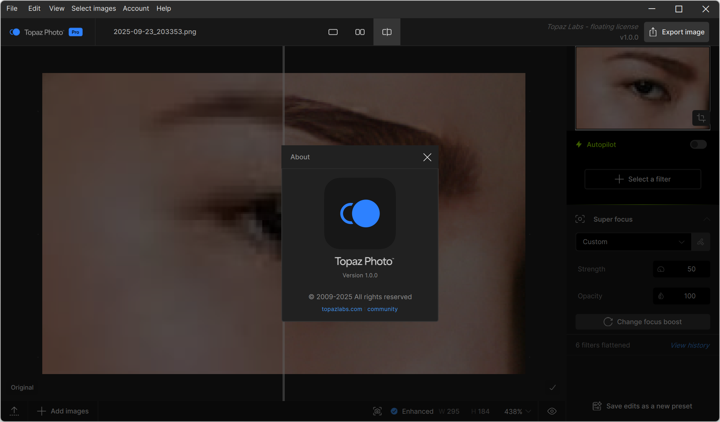The height and width of the screenshot is (422, 720).
Task: Click the Export image button
Action: tap(676, 32)
